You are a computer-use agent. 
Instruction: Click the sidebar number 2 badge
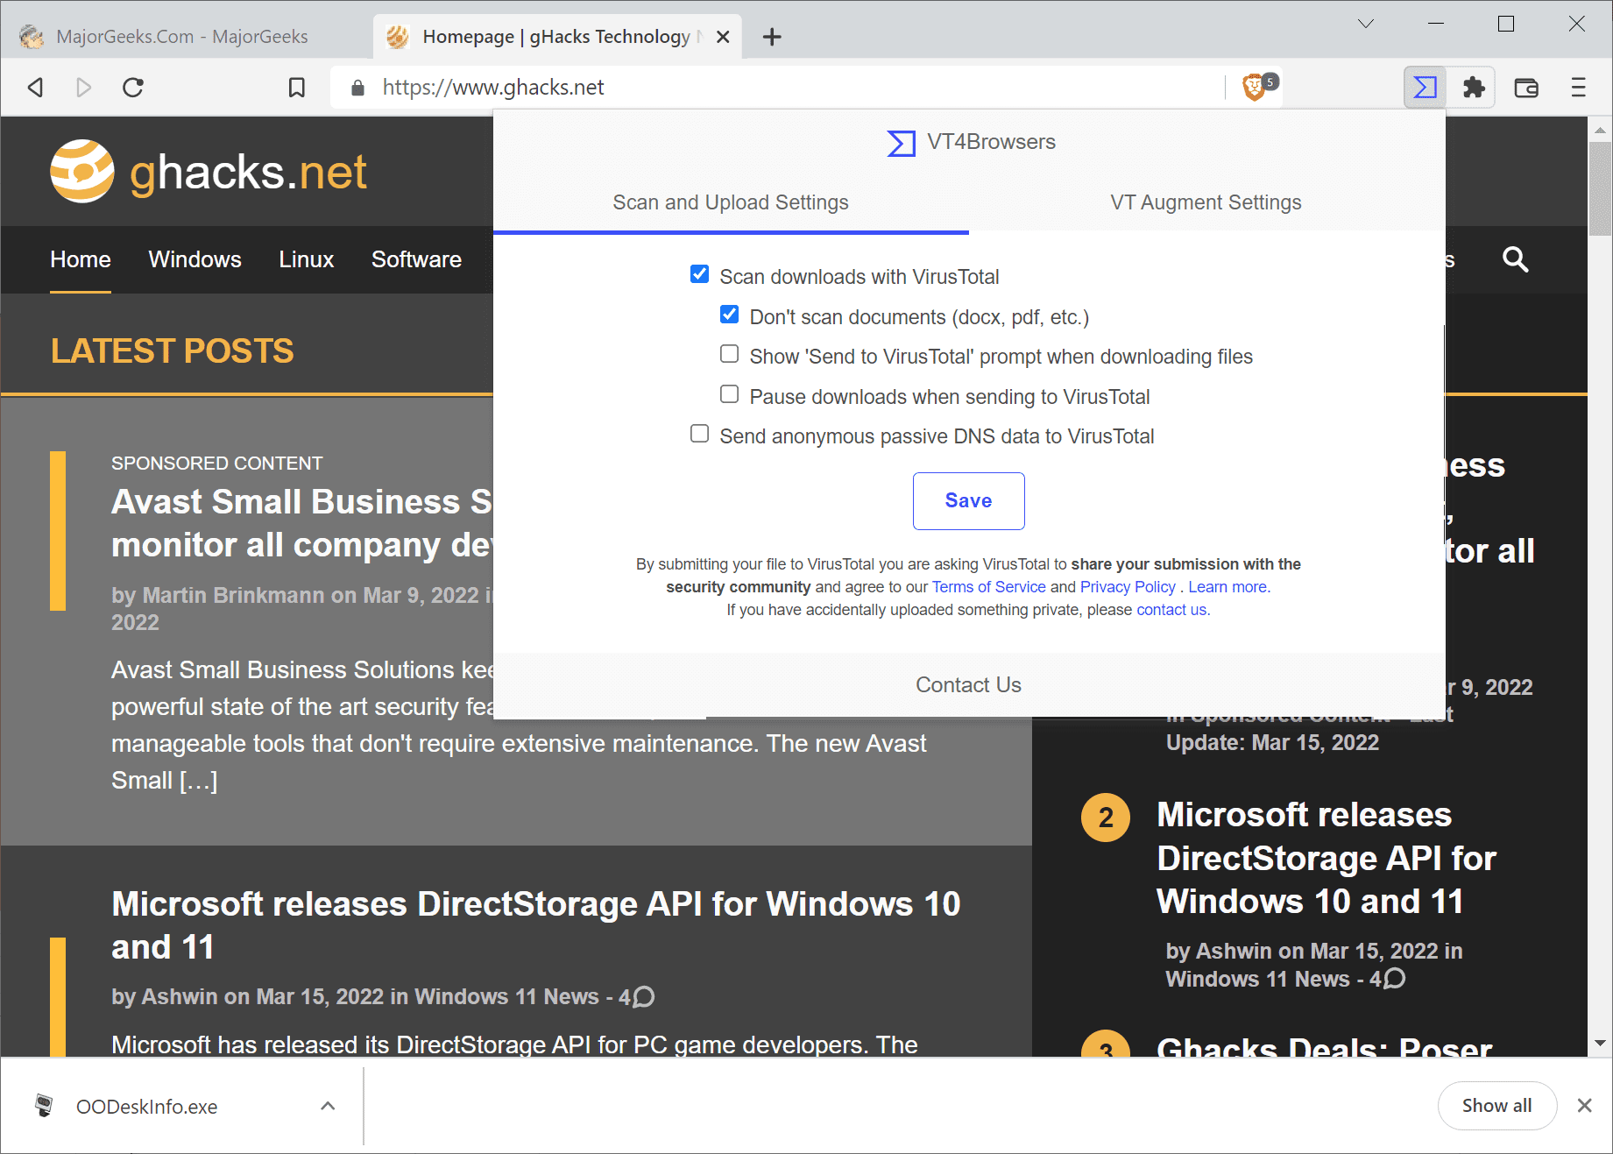click(1106, 818)
